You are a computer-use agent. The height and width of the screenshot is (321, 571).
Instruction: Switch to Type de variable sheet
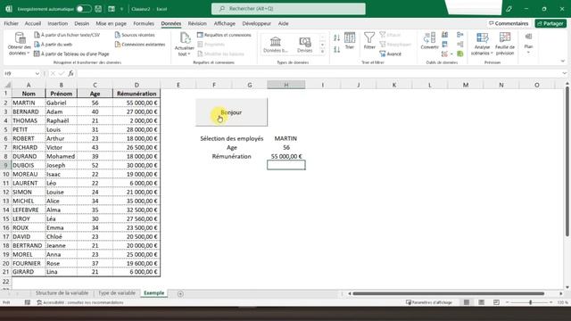[117, 293]
